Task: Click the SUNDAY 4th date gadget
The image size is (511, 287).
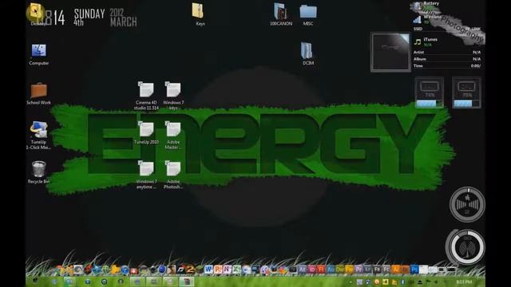Action: [89, 18]
